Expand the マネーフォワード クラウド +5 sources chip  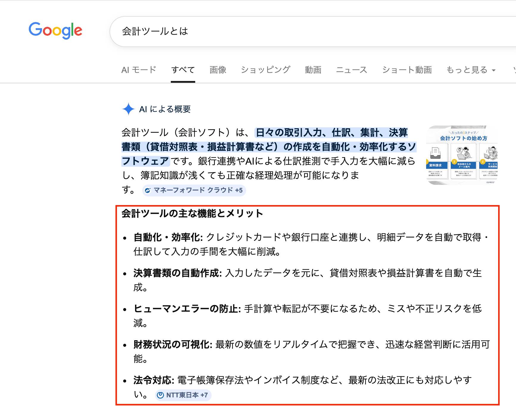point(194,190)
